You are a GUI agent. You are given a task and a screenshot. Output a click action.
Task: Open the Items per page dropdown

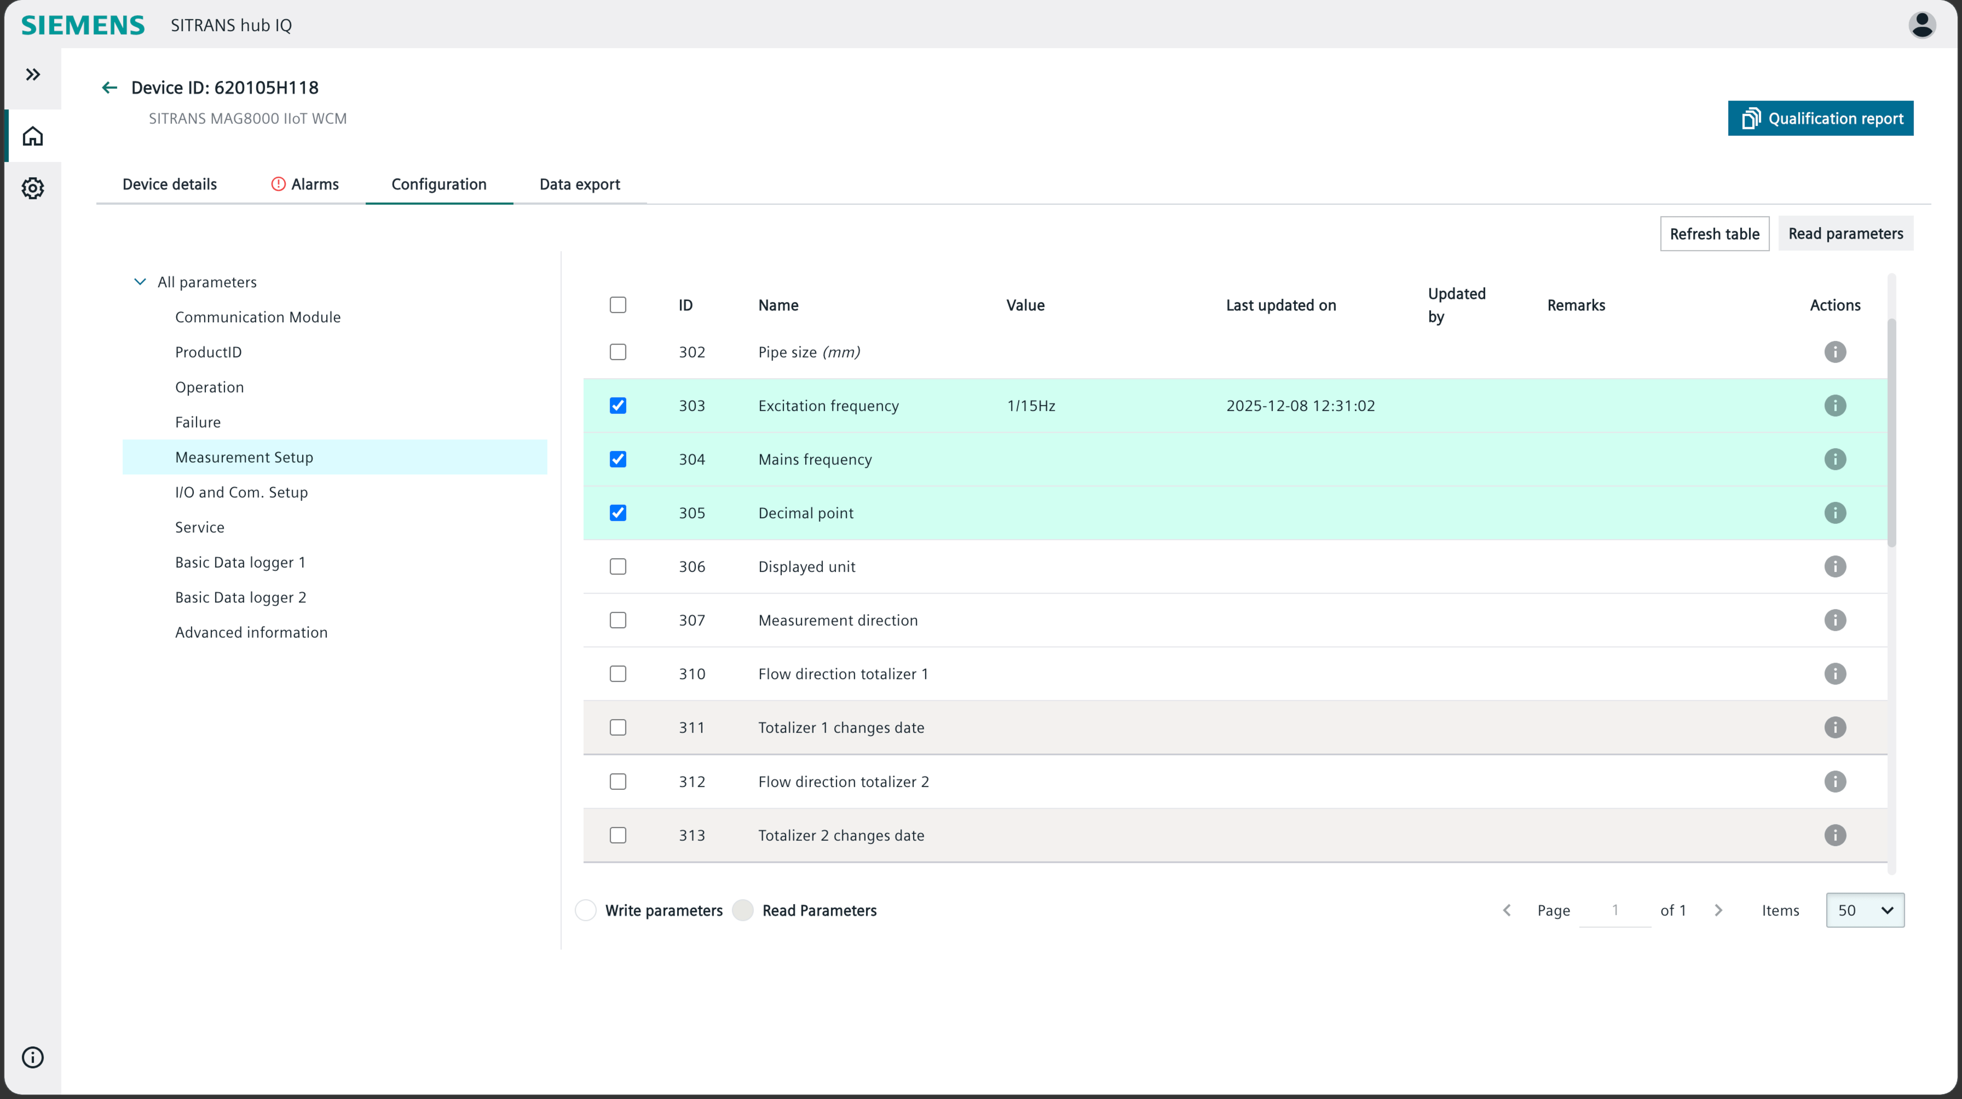[1865, 910]
